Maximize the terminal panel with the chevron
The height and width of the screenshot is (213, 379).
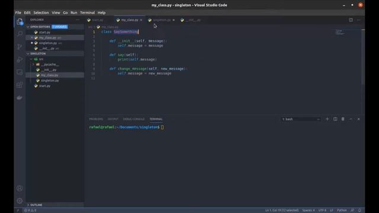pos(351,119)
